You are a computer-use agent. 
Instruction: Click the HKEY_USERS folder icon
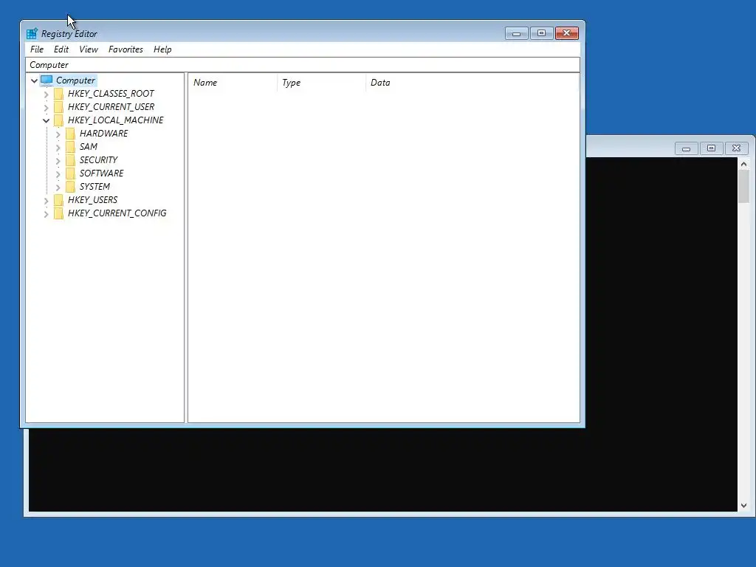[59, 199]
